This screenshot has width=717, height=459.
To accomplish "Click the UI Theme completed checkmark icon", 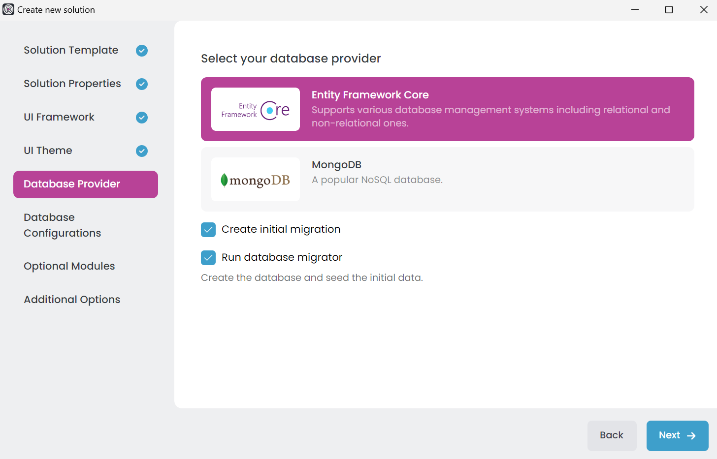I will [142, 151].
